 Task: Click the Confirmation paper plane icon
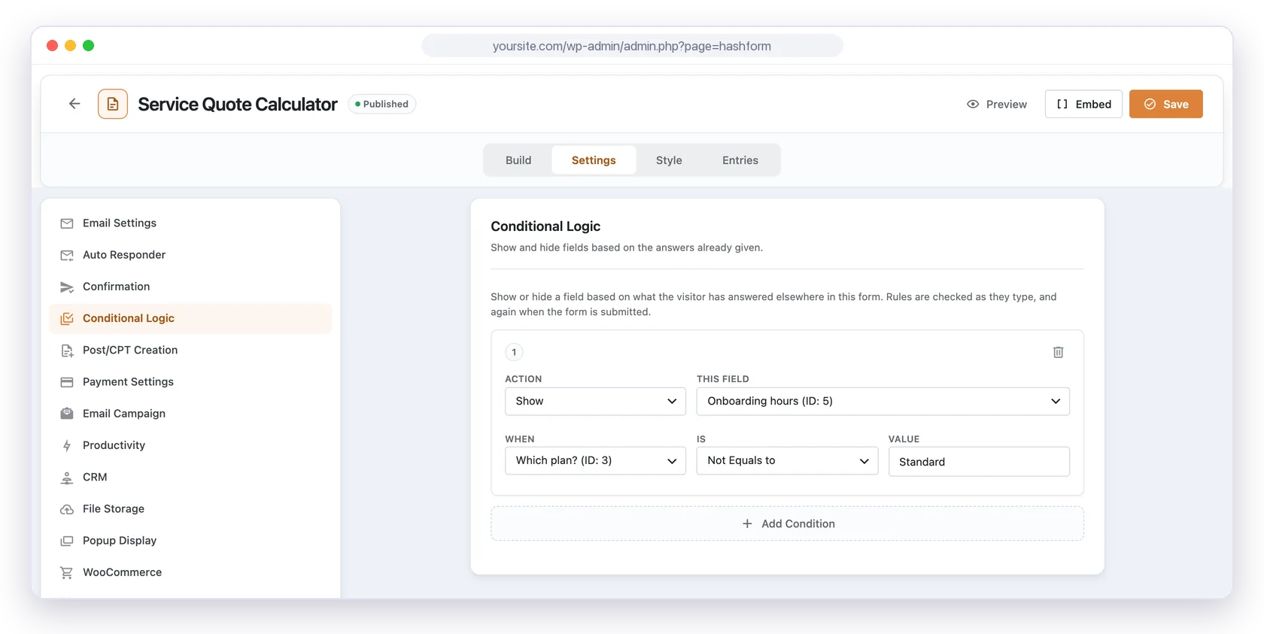click(x=67, y=287)
